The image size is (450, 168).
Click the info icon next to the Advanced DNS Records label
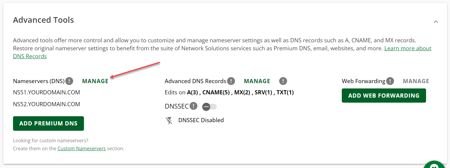tap(231, 81)
